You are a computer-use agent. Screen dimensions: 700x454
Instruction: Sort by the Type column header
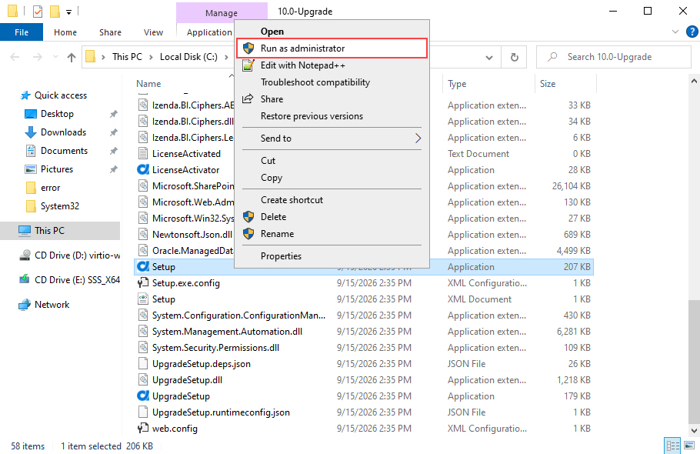457,83
